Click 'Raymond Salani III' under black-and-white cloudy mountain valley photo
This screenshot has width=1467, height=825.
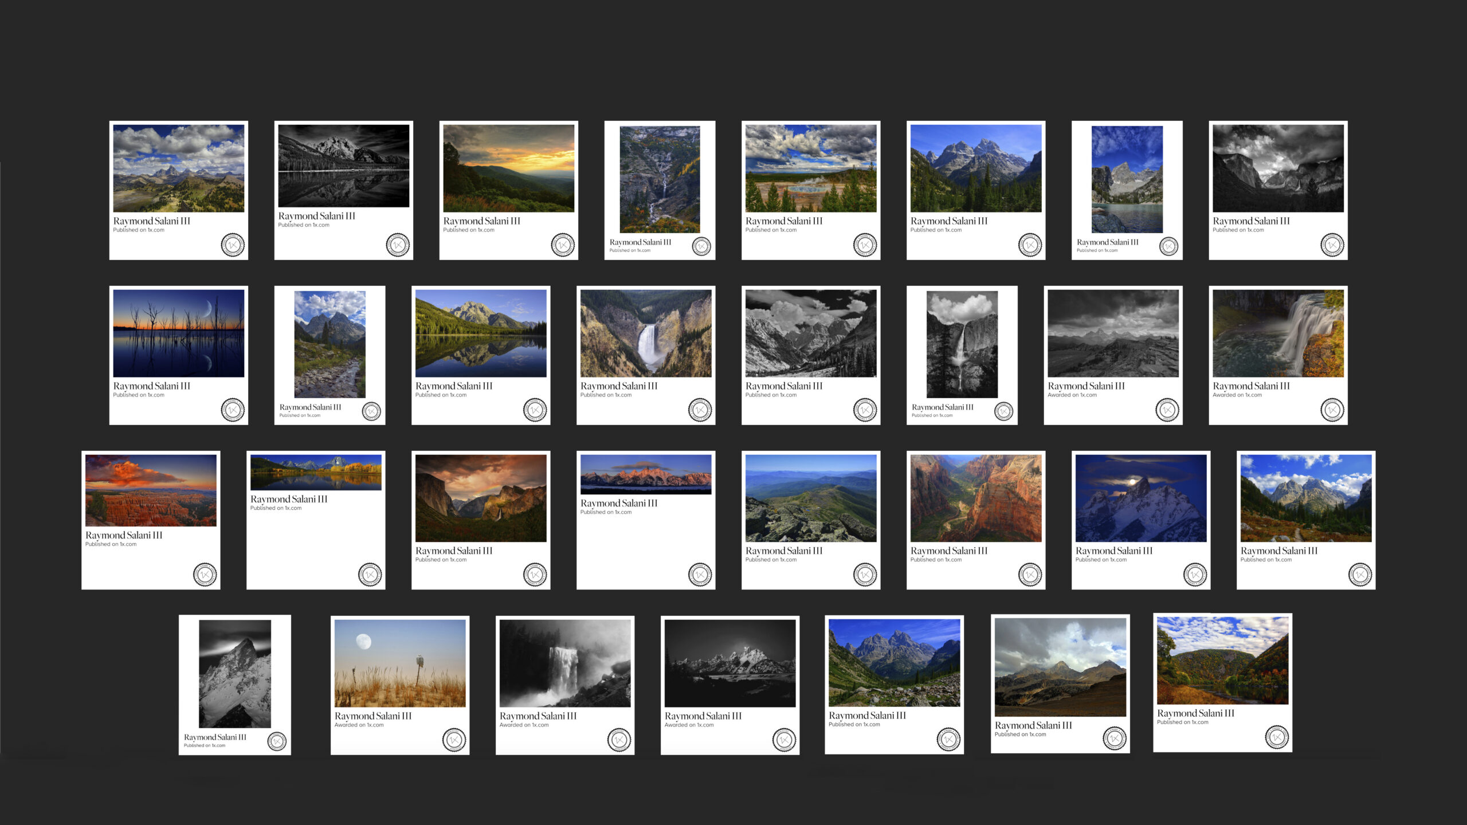(x=784, y=386)
